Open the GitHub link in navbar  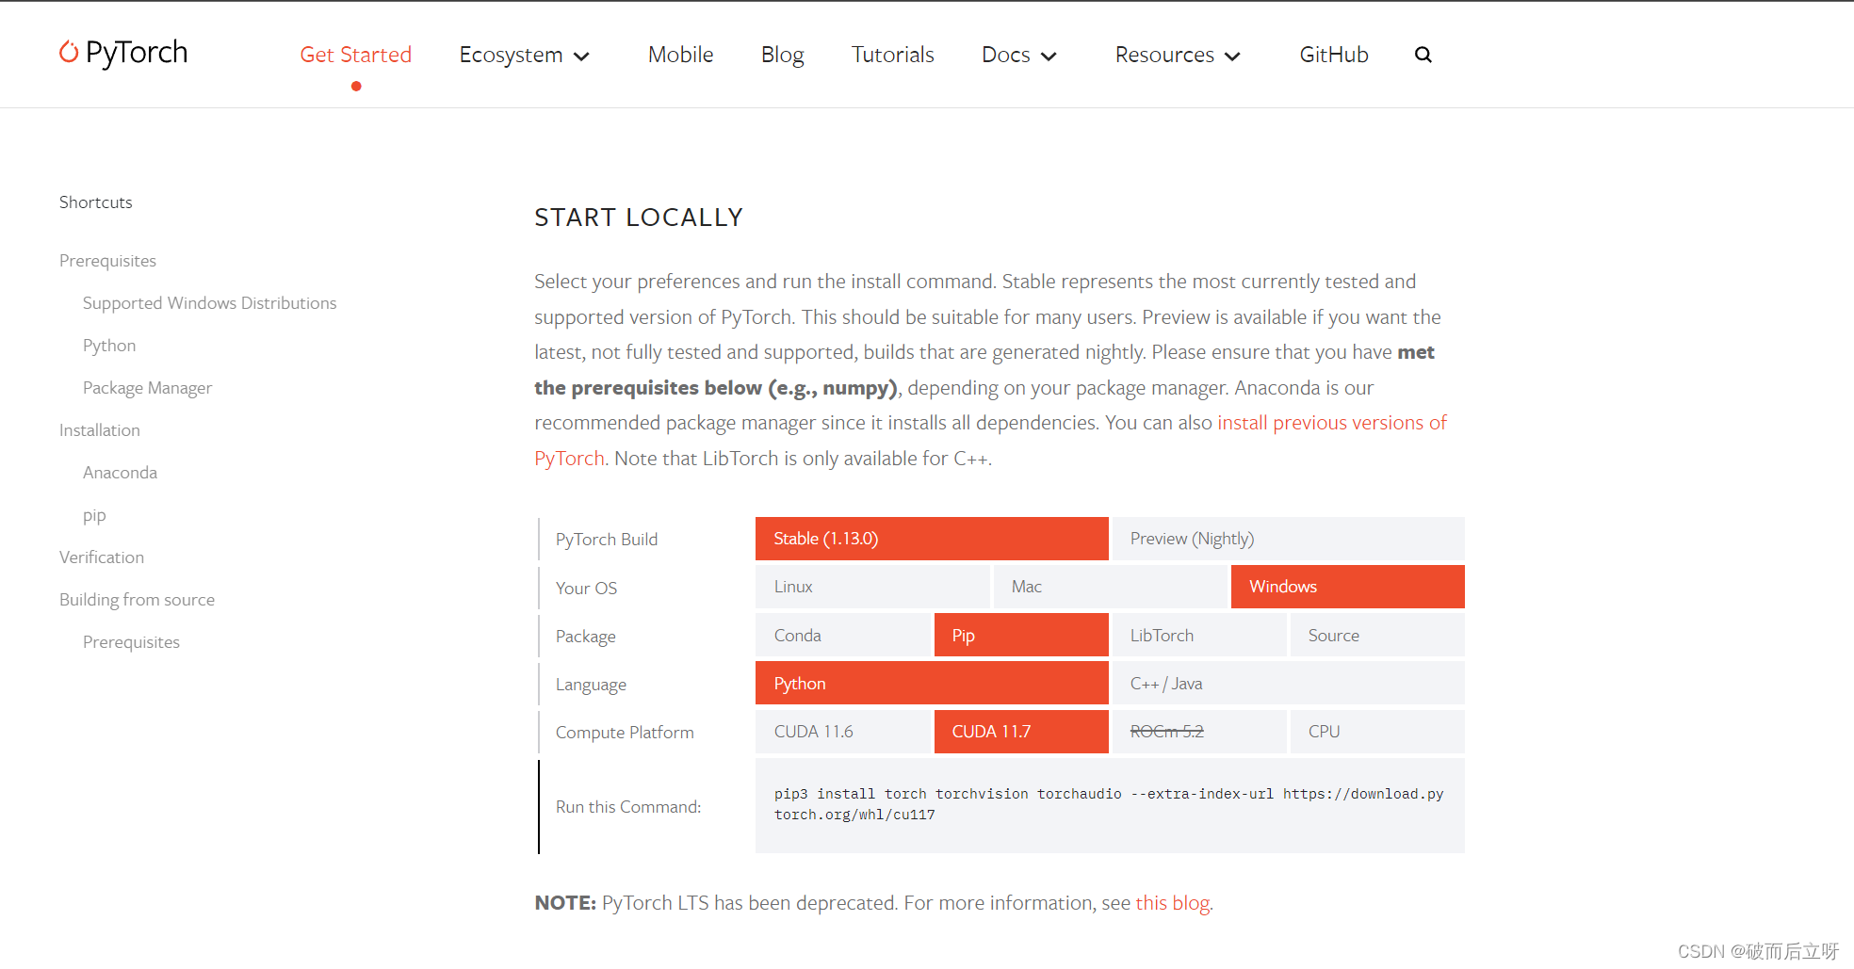[x=1333, y=55]
